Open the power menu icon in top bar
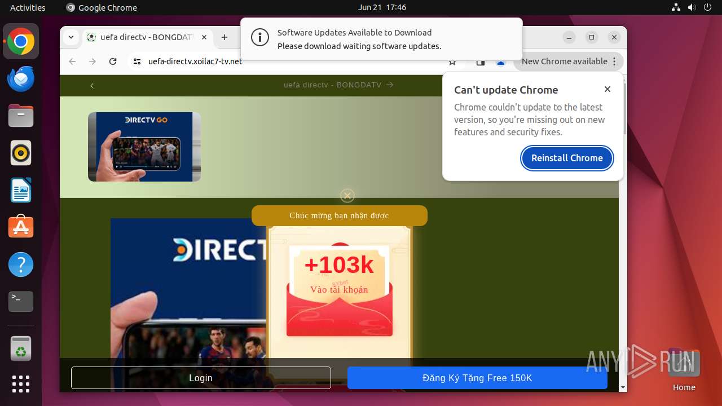Screen dimensions: 722x406 coord(707,7)
